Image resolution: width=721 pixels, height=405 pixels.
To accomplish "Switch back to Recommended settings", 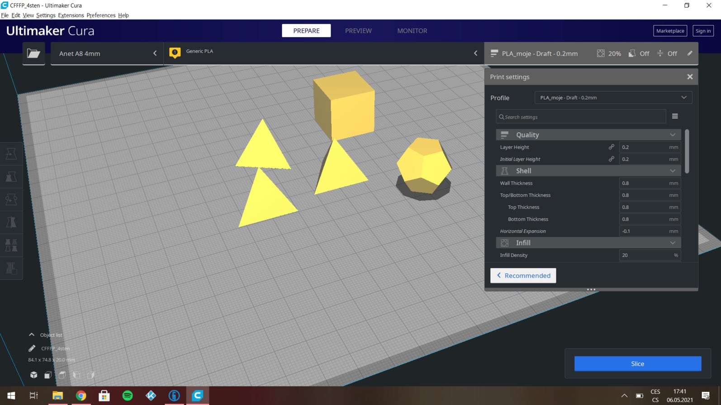I will tap(523, 275).
